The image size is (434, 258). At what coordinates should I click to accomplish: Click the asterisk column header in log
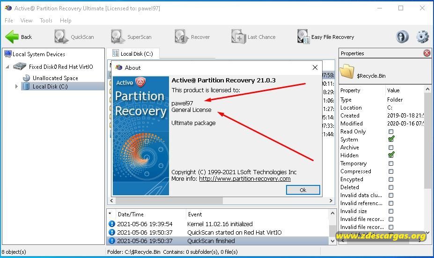coord(110,214)
